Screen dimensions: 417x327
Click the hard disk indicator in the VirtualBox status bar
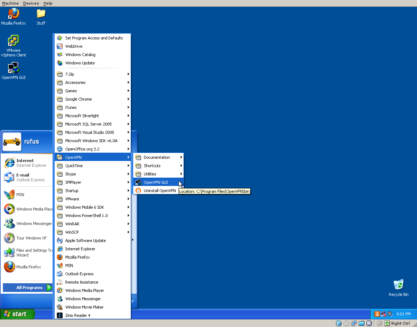coord(338,323)
